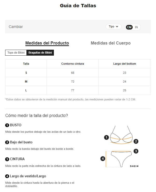Switch units to CM

[129, 27]
